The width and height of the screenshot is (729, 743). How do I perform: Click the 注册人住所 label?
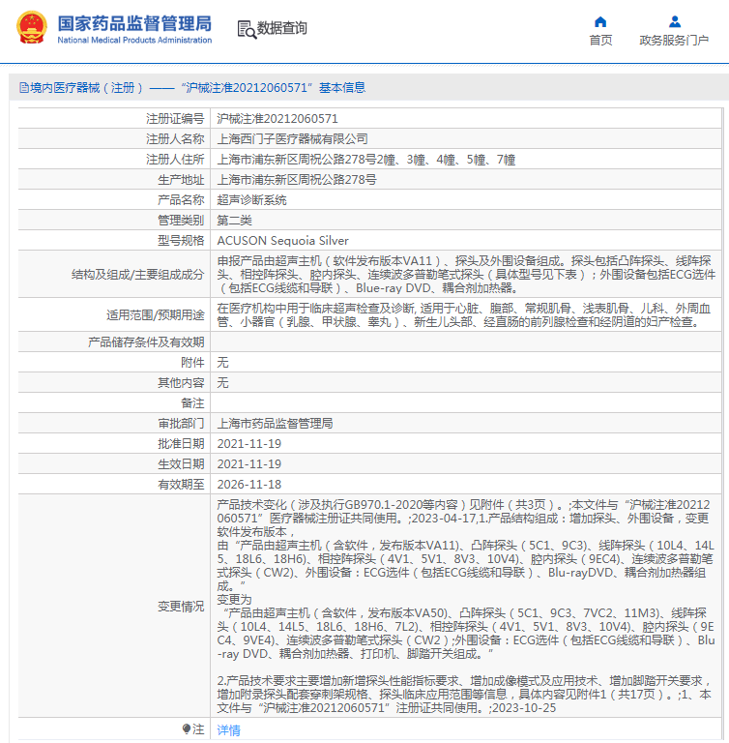(x=175, y=160)
